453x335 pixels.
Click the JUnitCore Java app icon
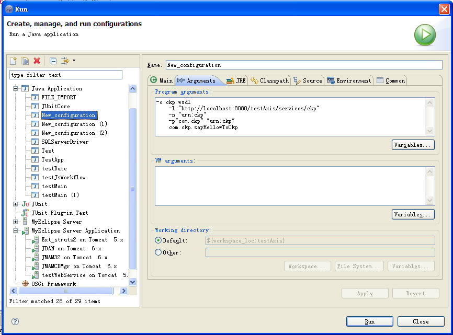coord(35,106)
